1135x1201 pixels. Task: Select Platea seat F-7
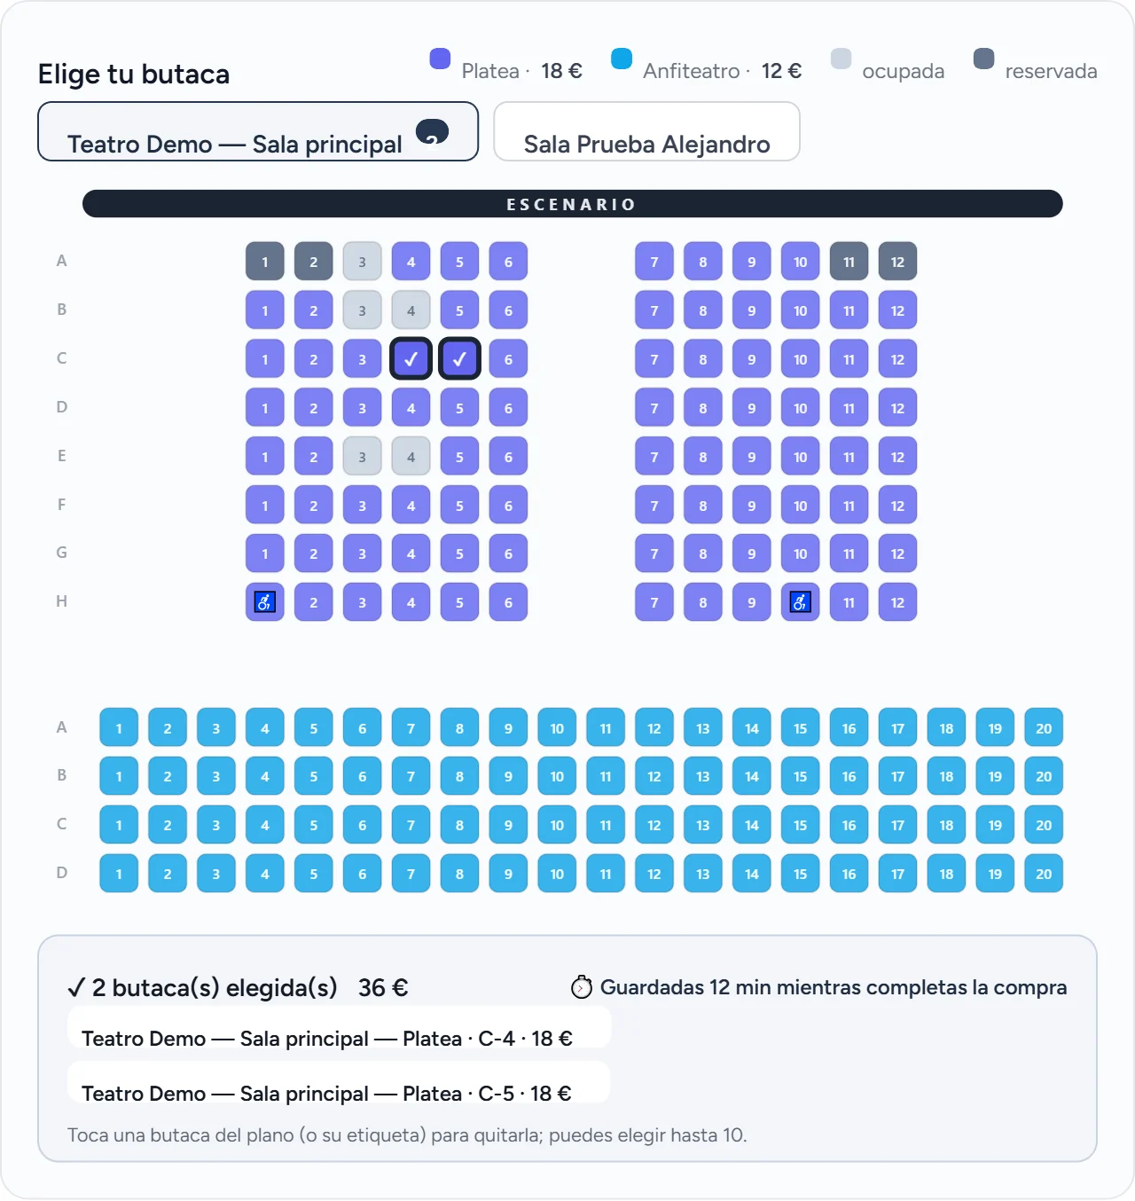pyautogui.click(x=654, y=506)
